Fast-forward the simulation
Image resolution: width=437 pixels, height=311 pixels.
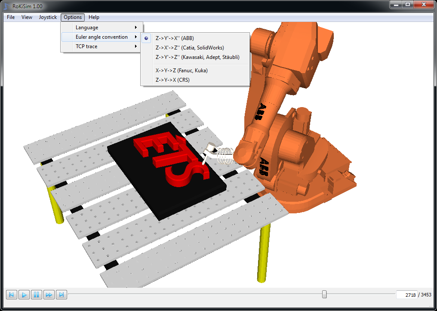pyautogui.click(x=49, y=295)
